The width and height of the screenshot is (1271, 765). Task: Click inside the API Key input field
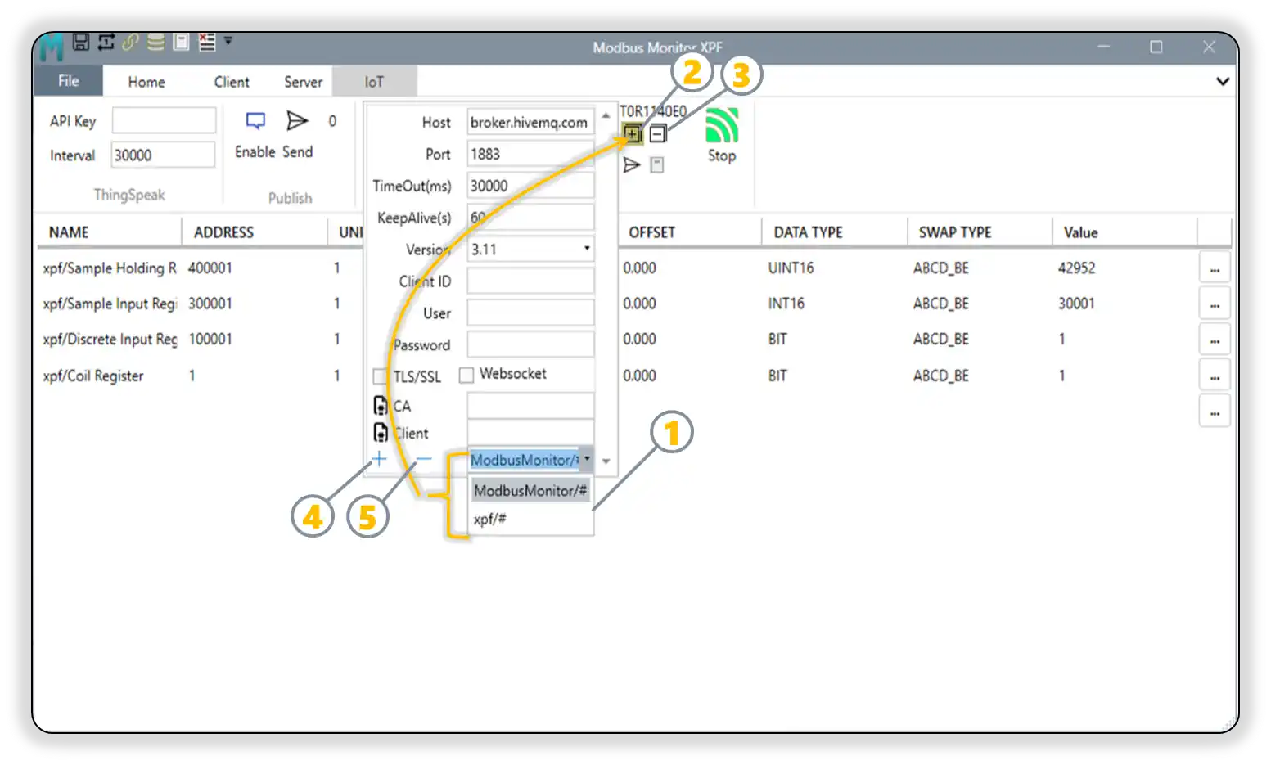click(163, 119)
